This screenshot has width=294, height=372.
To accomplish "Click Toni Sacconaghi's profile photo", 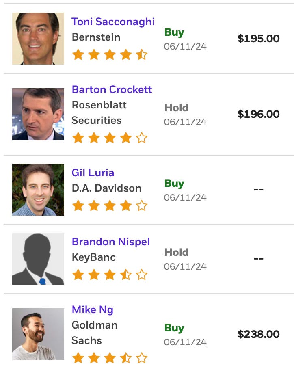I will [x=38, y=39].
